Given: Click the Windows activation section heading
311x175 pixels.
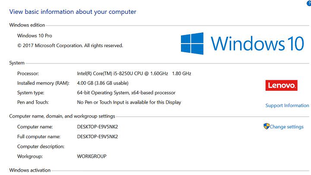Looking at the screenshot, I should tap(30, 170).
